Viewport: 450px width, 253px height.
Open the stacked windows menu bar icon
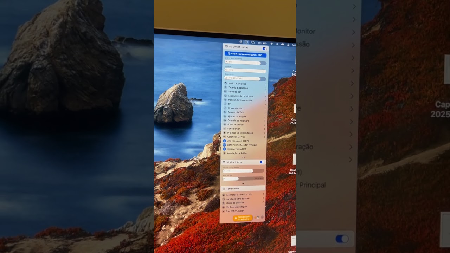[253, 43]
